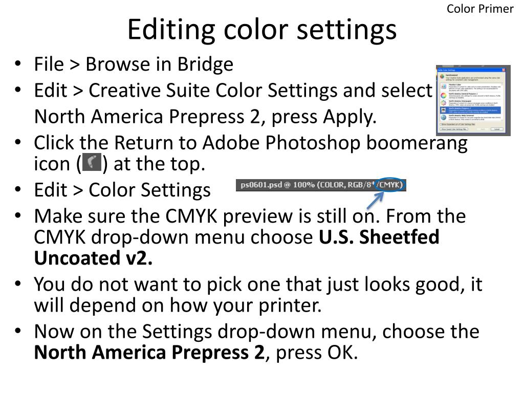Choose the North America General Purpose 2 icon

tap(444, 96)
